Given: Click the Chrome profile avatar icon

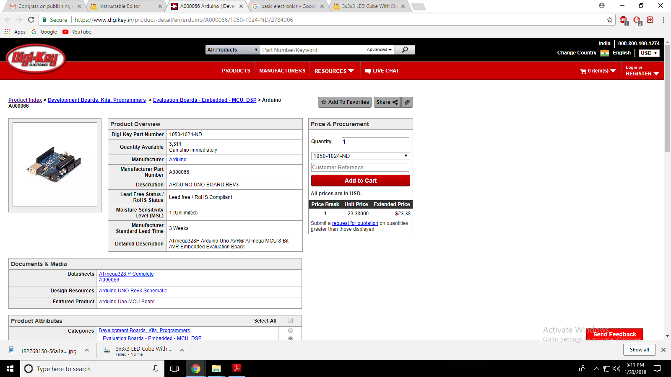Looking at the screenshot, I should pyautogui.click(x=602, y=6).
